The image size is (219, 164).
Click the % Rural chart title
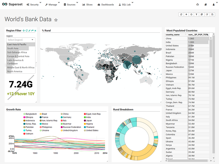(46, 31)
